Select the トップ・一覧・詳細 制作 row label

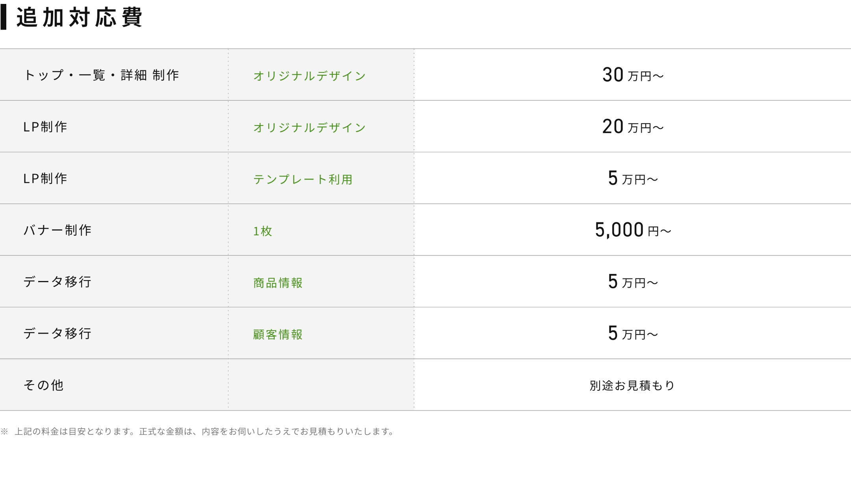pos(101,75)
